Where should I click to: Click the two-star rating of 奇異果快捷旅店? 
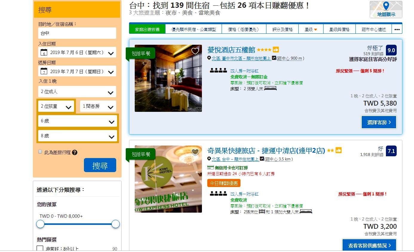point(330,151)
